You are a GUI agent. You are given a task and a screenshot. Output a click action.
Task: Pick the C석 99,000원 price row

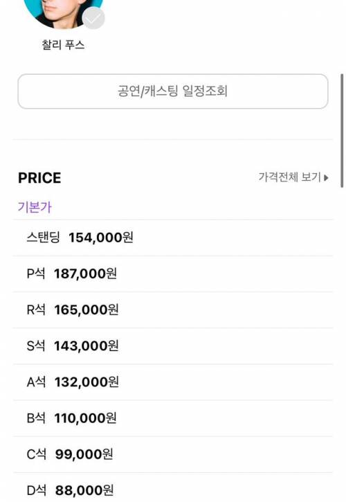[x=173, y=454]
